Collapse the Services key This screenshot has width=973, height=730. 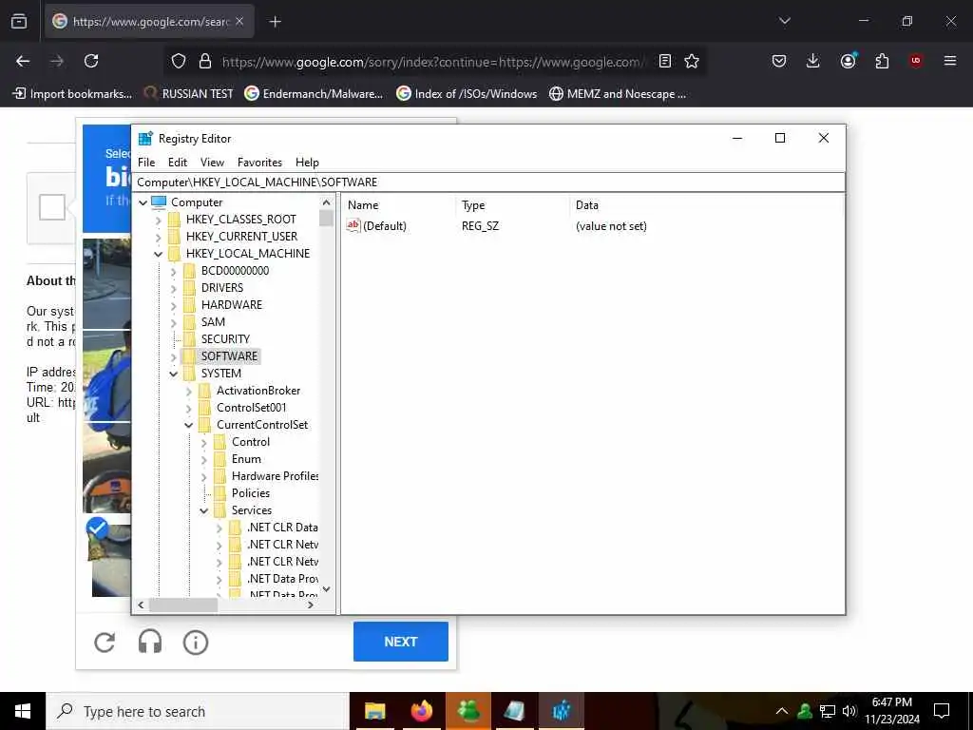tap(204, 510)
